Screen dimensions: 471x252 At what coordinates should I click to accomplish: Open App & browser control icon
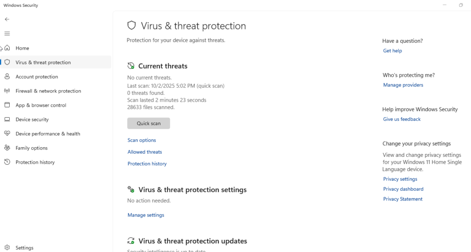click(x=7, y=105)
